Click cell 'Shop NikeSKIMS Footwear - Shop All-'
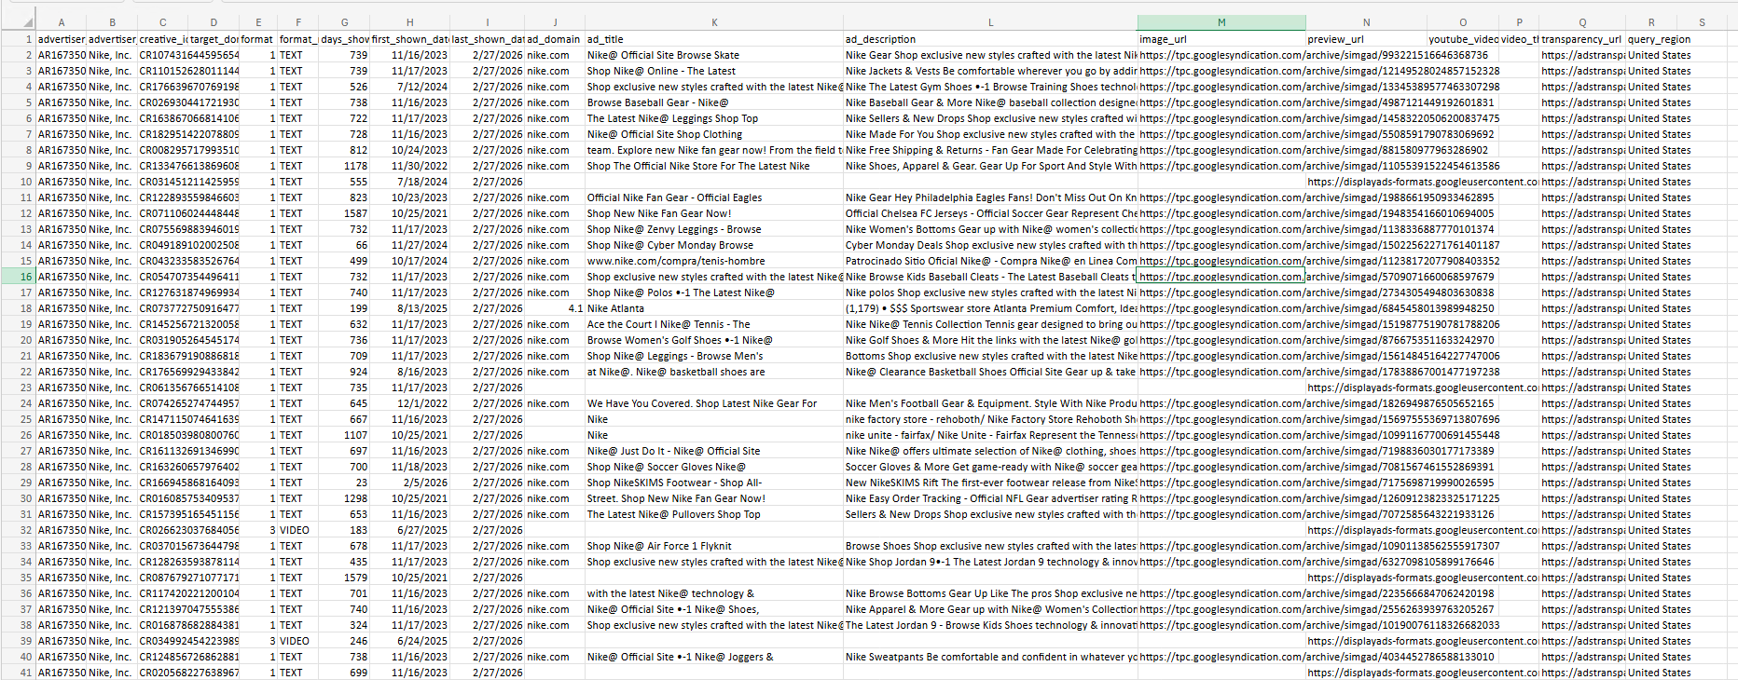The image size is (1738, 680). [x=714, y=483]
